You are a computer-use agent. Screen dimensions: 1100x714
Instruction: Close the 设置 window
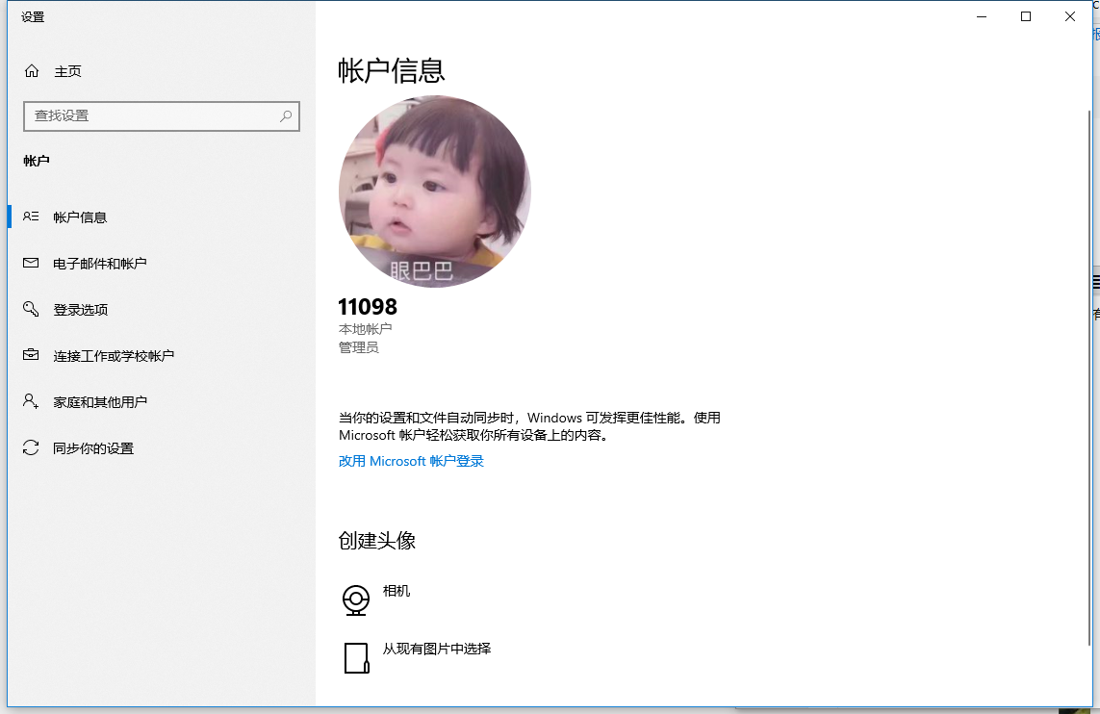pyautogui.click(x=1070, y=16)
